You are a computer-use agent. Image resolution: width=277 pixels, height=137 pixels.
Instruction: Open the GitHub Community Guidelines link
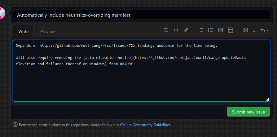pyautogui.click(x=145, y=125)
